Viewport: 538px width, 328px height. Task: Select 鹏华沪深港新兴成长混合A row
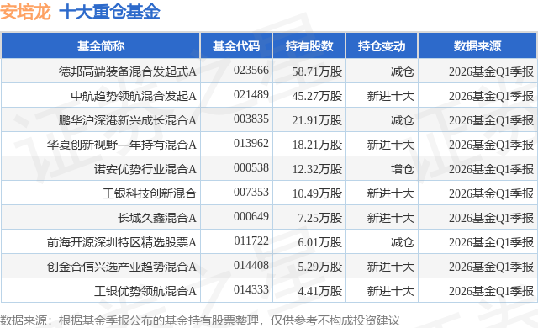269,120
